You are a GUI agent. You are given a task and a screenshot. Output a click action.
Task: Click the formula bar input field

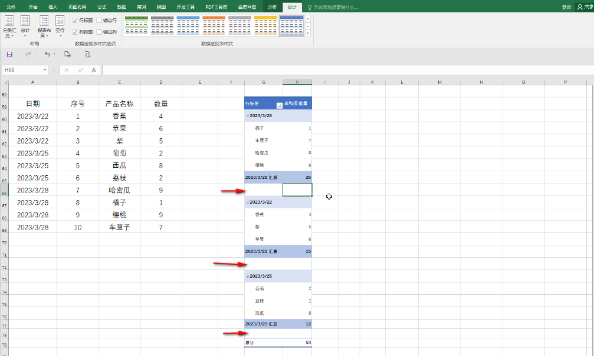pos(342,70)
